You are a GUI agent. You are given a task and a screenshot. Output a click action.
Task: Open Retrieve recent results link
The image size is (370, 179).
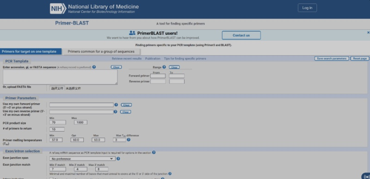click(x=127, y=59)
